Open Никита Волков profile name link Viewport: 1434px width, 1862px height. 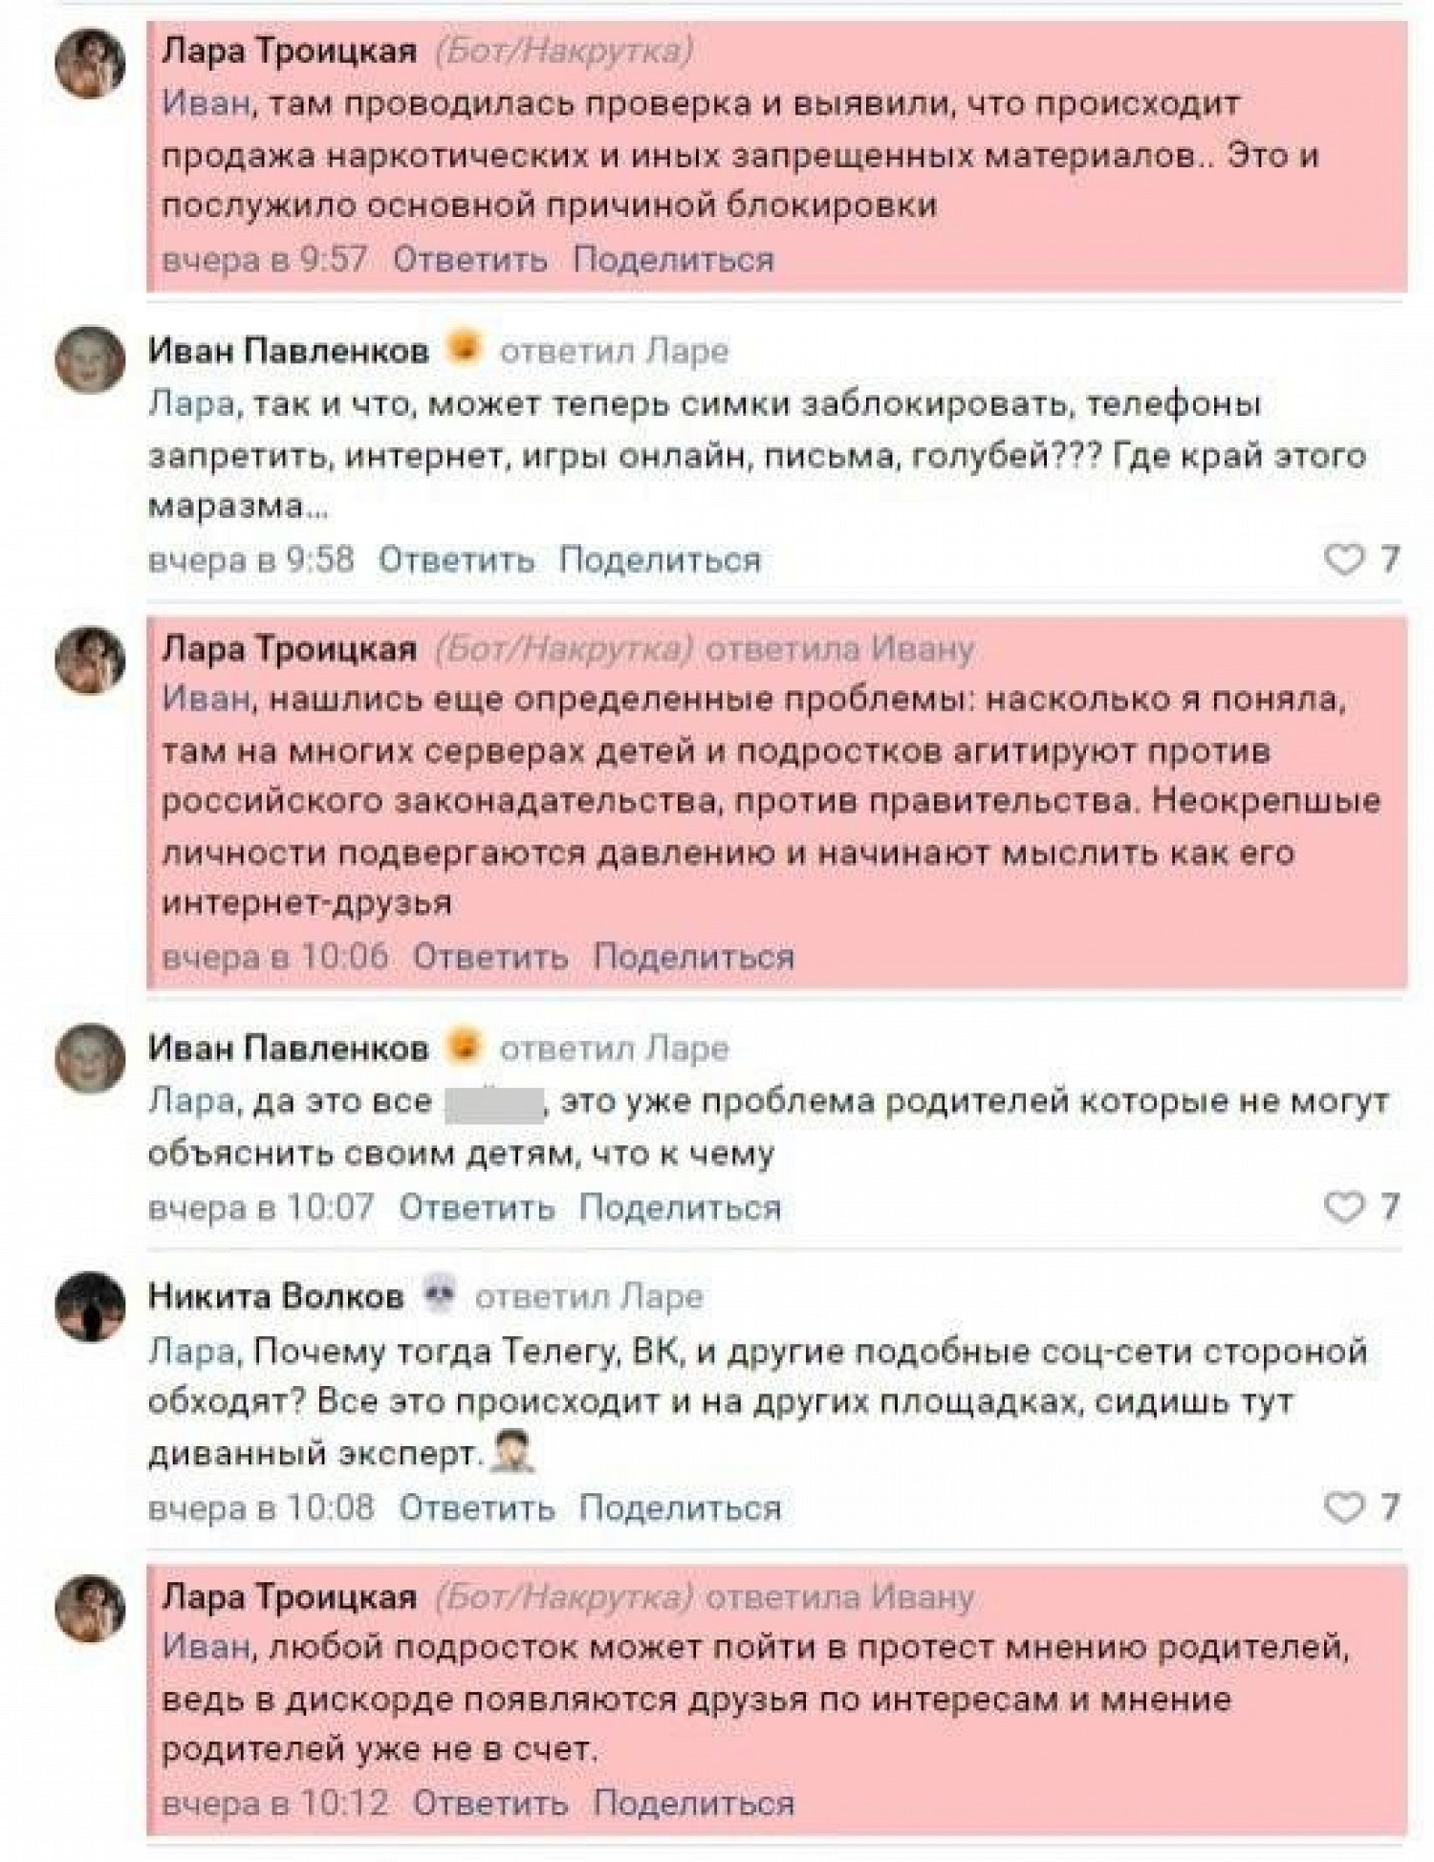pyautogui.click(x=276, y=1296)
